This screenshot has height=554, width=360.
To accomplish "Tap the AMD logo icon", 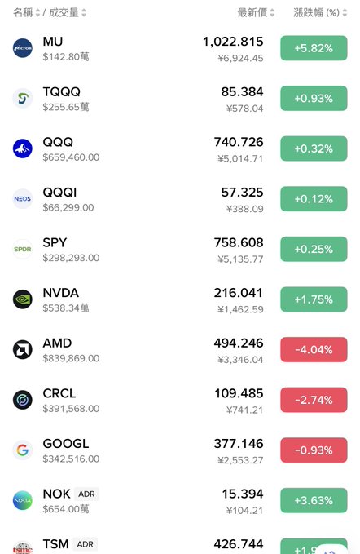I will (23, 350).
